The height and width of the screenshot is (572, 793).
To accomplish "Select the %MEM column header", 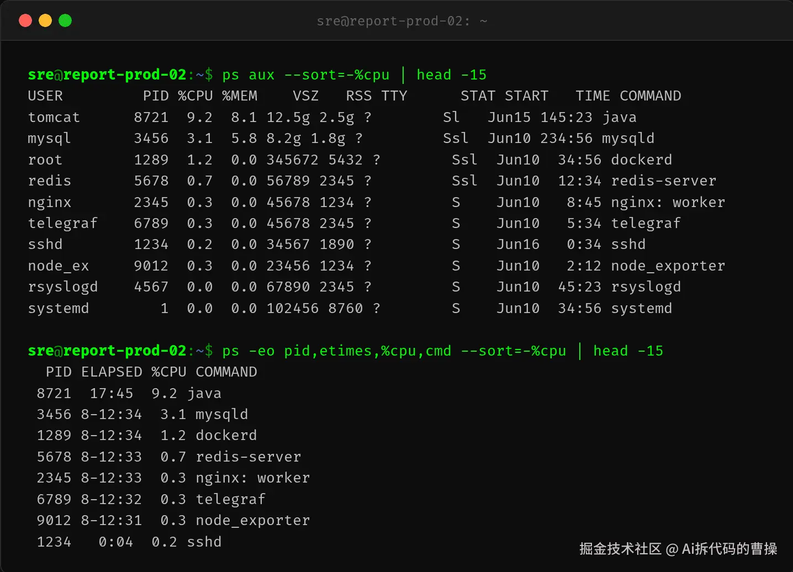I will coord(240,96).
